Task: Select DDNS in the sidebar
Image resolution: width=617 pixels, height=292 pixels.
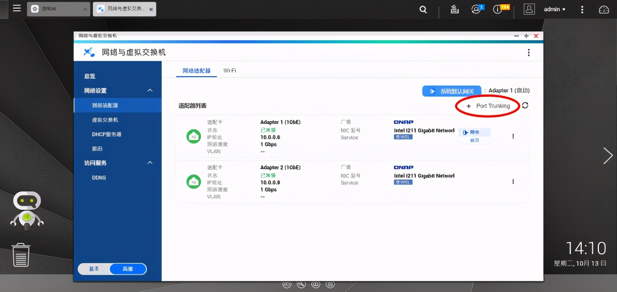Action: [117, 177]
